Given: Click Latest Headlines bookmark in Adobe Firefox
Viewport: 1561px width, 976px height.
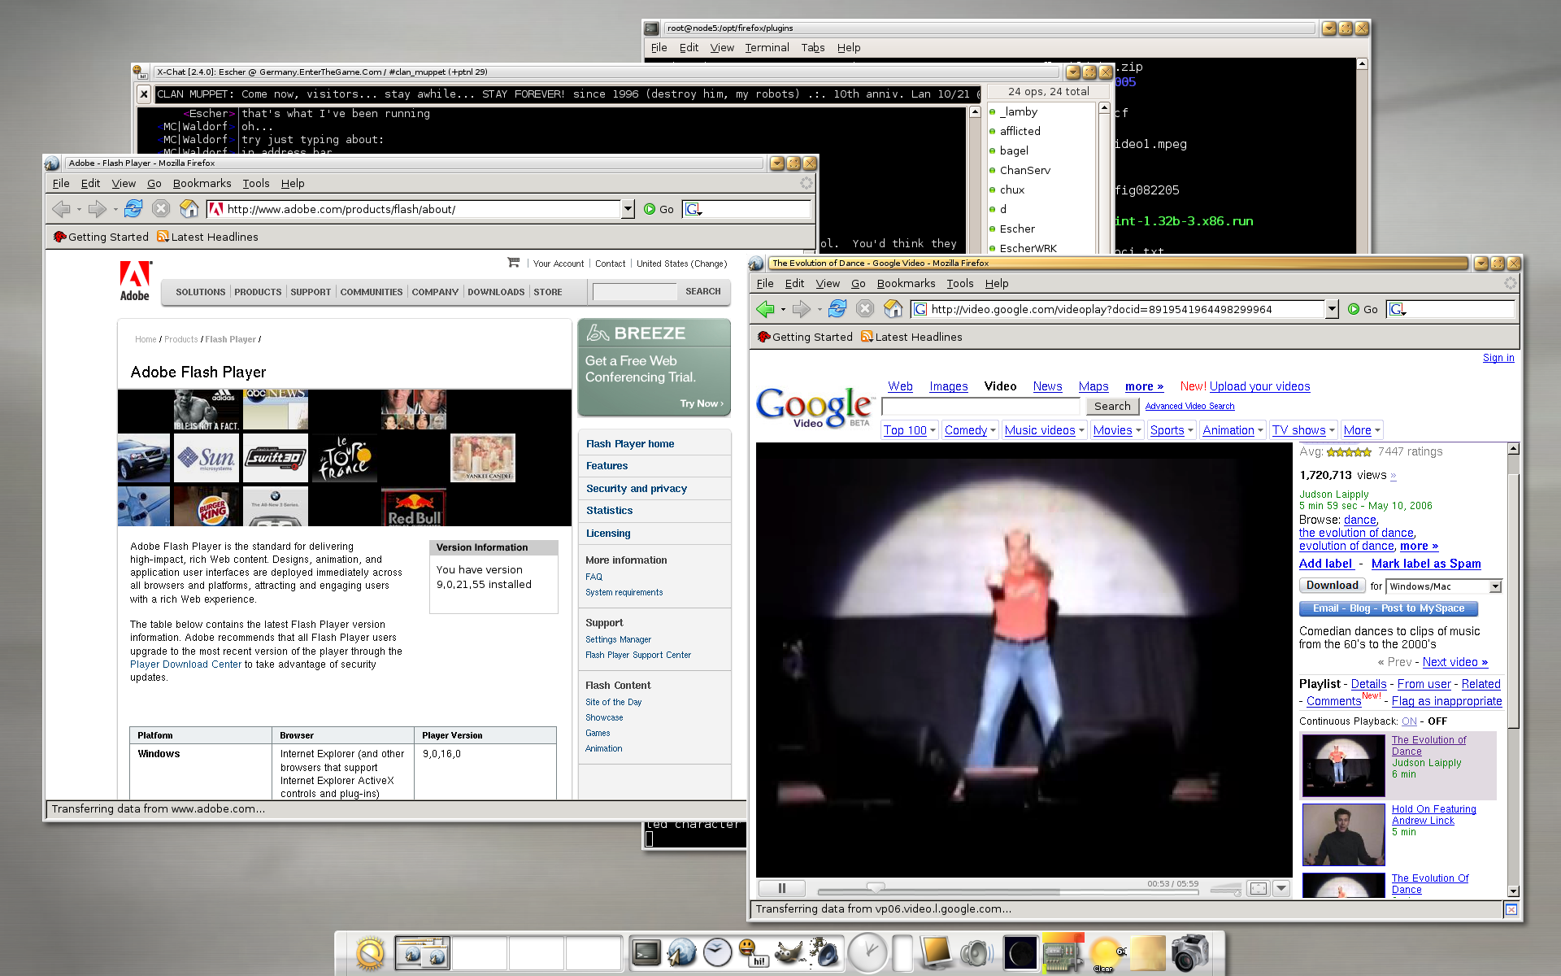Looking at the screenshot, I should [x=207, y=237].
